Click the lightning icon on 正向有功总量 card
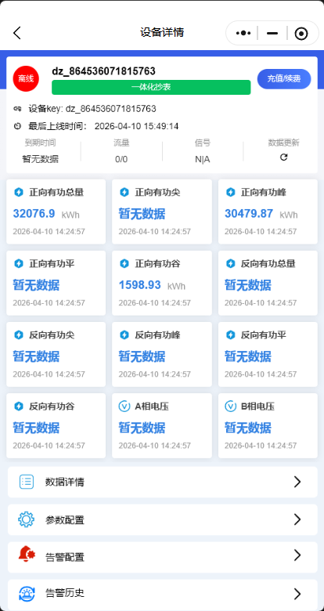Image resolution: width=324 pixels, height=611 pixels. click(18, 192)
